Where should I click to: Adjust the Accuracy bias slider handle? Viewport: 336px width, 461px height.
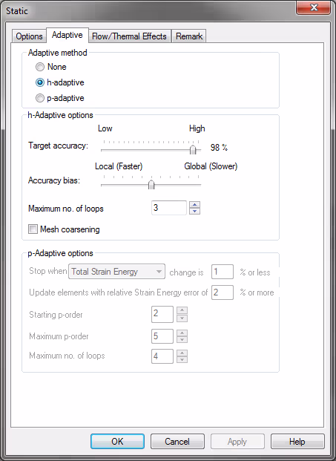click(x=151, y=185)
